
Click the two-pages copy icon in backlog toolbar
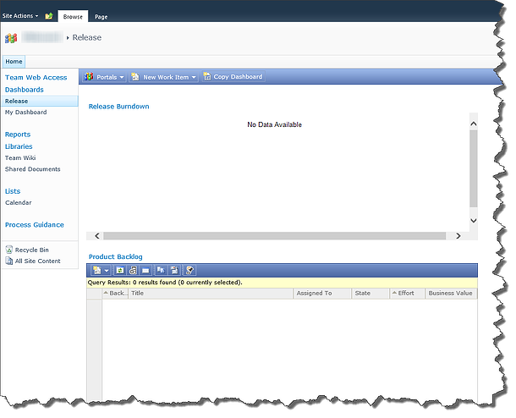[x=161, y=271]
